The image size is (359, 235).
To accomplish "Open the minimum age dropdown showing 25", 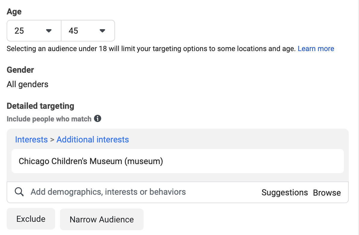I will point(34,31).
